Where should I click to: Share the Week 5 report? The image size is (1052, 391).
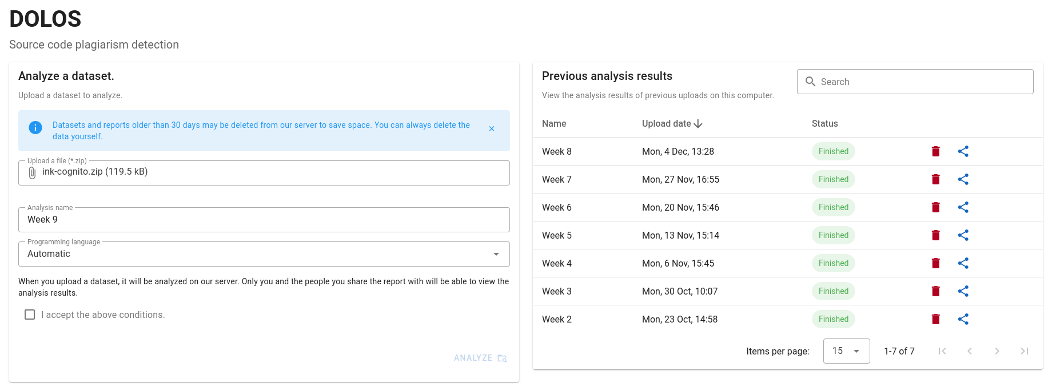click(x=963, y=235)
